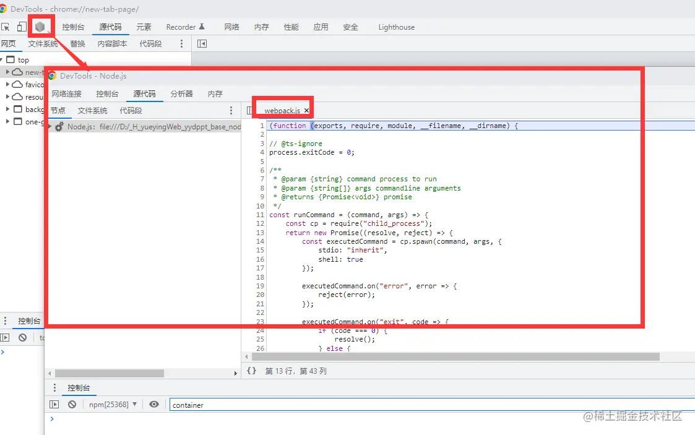Open dedicated Node.js DevTools green icon

click(x=40, y=27)
